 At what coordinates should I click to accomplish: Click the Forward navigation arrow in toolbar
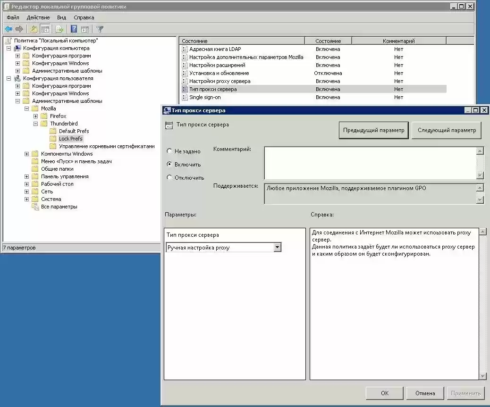pyautogui.click(x=19, y=29)
